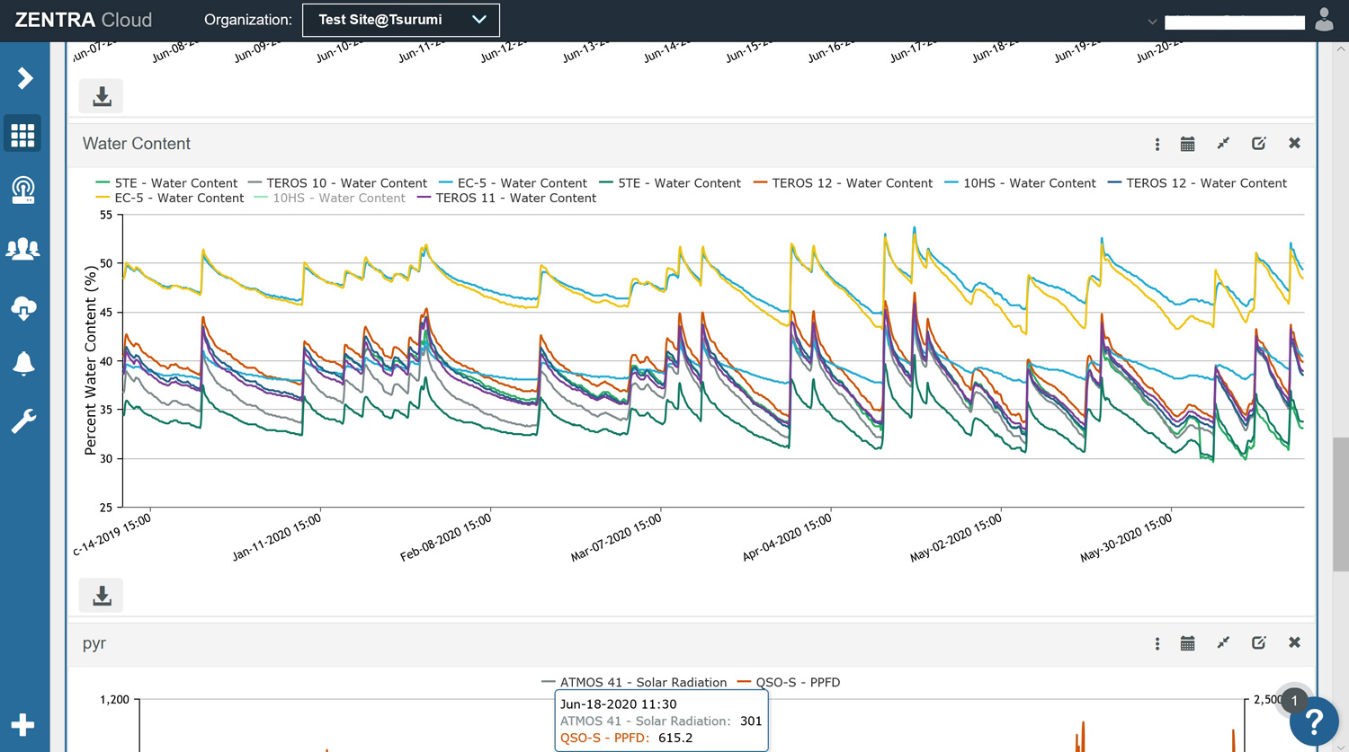The image size is (1349, 752).
Task: Click the vertical page scrollbar thumb
Action: (x=1340, y=504)
